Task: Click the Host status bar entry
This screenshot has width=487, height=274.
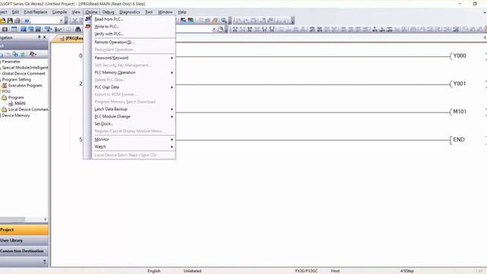Action: (336, 271)
